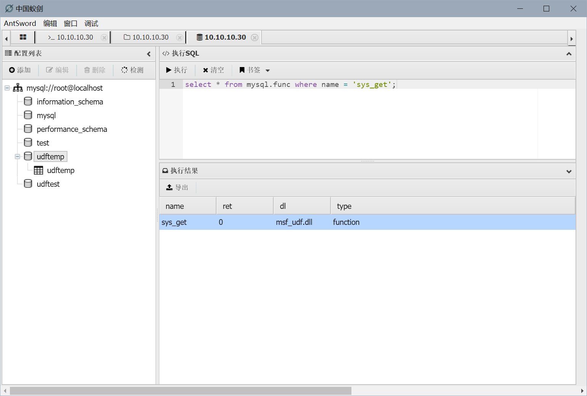The image size is (587, 396).
Task: Collapse the udftemp database node
Action: coord(18,157)
